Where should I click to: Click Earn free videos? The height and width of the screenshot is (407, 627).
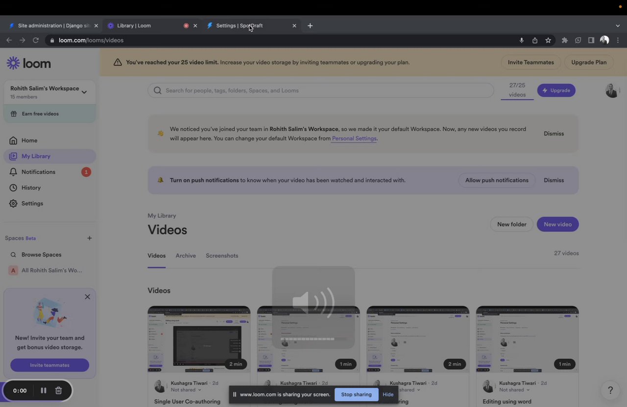tap(49, 114)
